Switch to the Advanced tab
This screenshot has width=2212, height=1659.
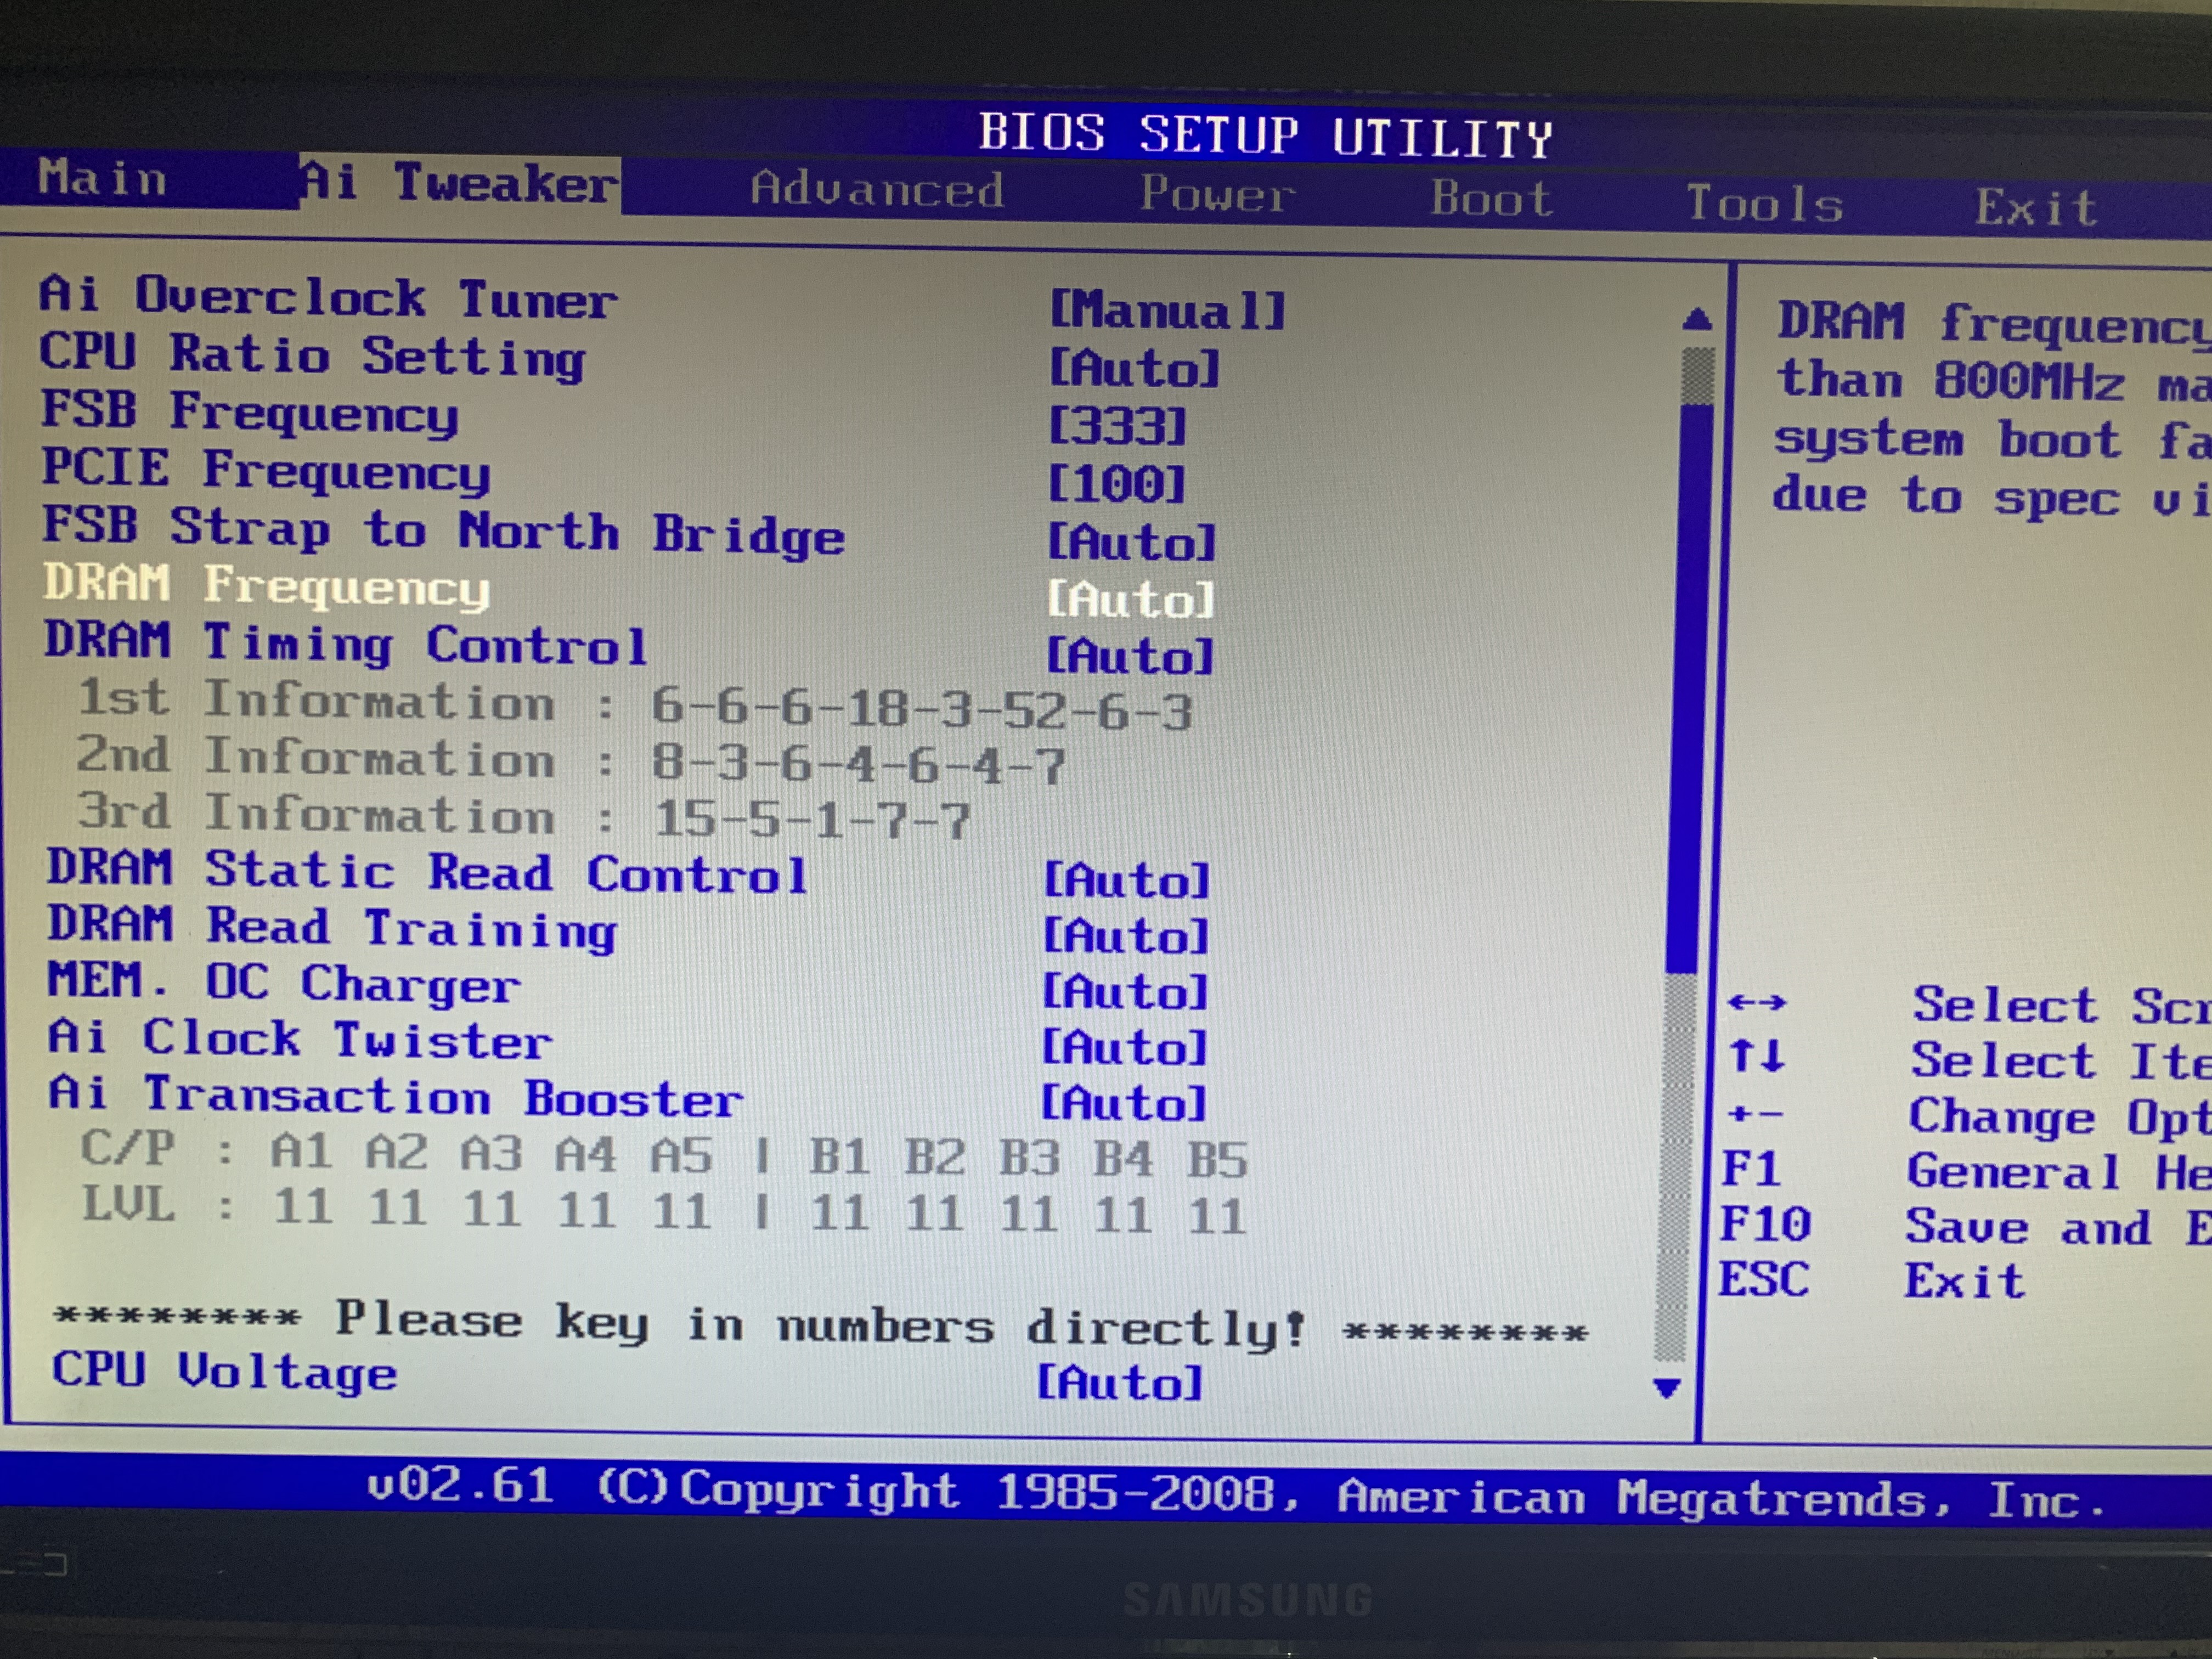(x=877, y=189)
